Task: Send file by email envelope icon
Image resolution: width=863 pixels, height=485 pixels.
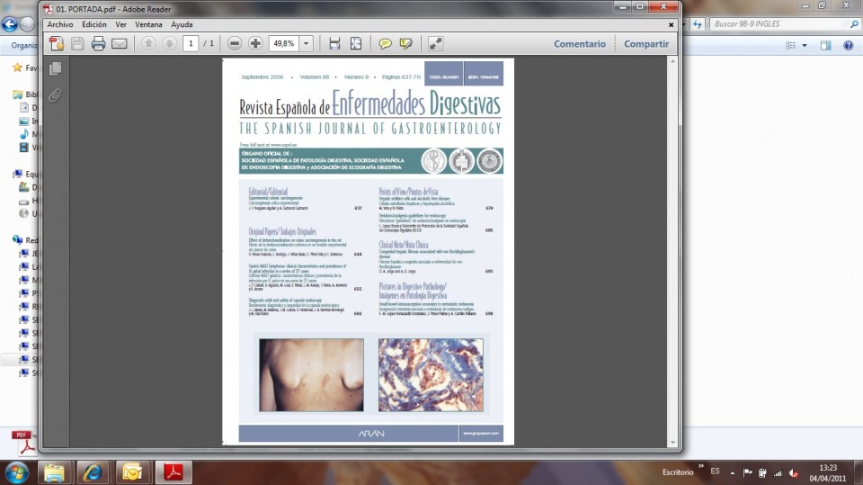Action: (120, 43)
